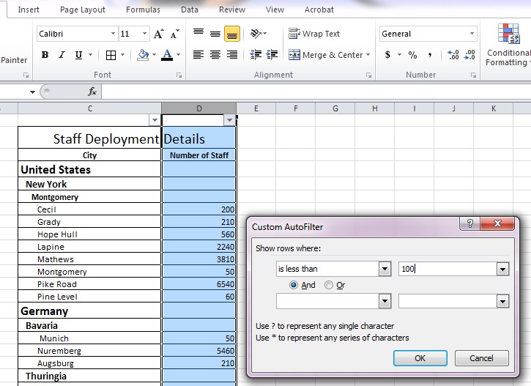531x386 pixels.
Task: Click the Format Painter label
Action: click(14, 60)
